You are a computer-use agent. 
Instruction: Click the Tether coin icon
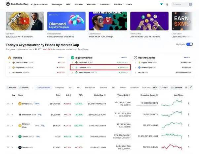click(20, 136)
